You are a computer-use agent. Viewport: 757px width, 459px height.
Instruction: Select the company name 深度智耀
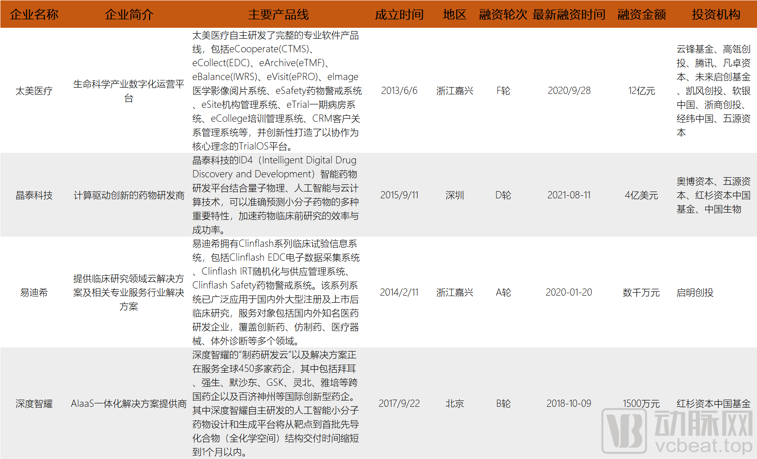point(34,404)
